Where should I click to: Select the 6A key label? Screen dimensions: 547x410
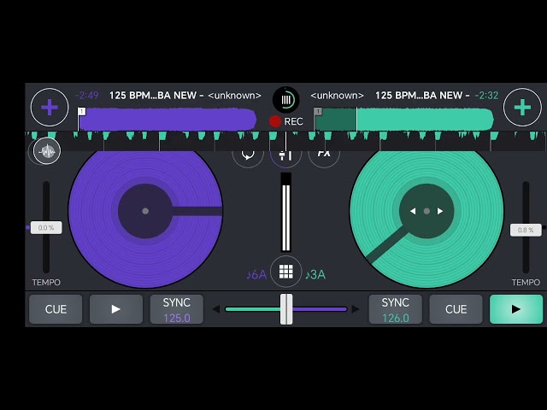coord(256,275)
